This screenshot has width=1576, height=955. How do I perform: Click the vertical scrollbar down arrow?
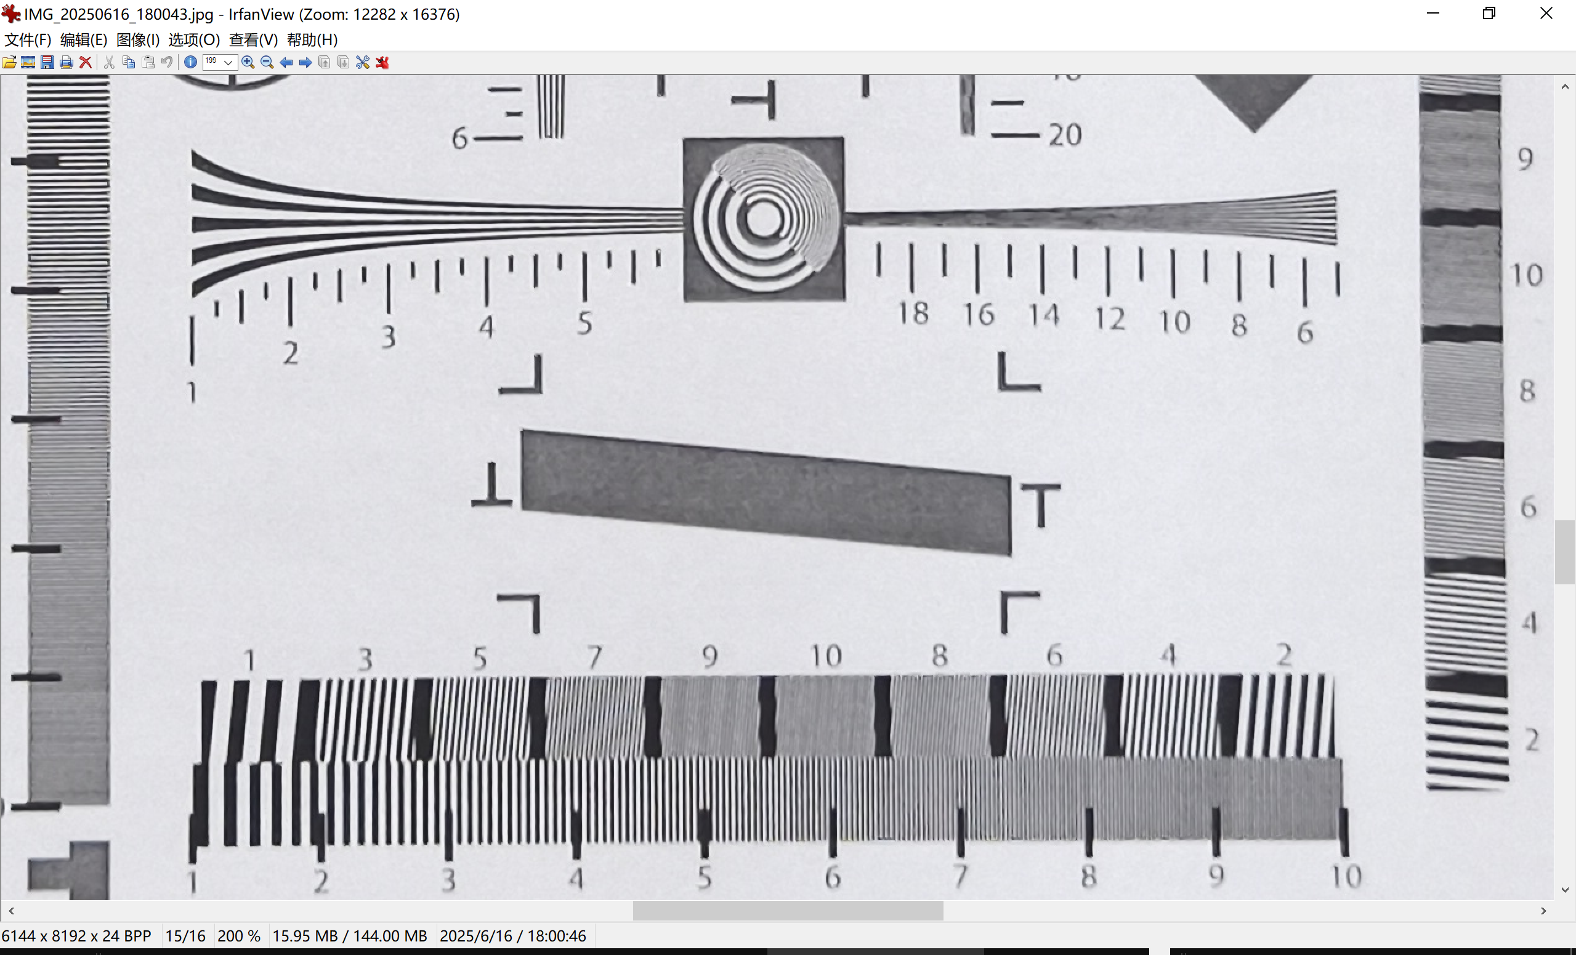click(1564, 890)
